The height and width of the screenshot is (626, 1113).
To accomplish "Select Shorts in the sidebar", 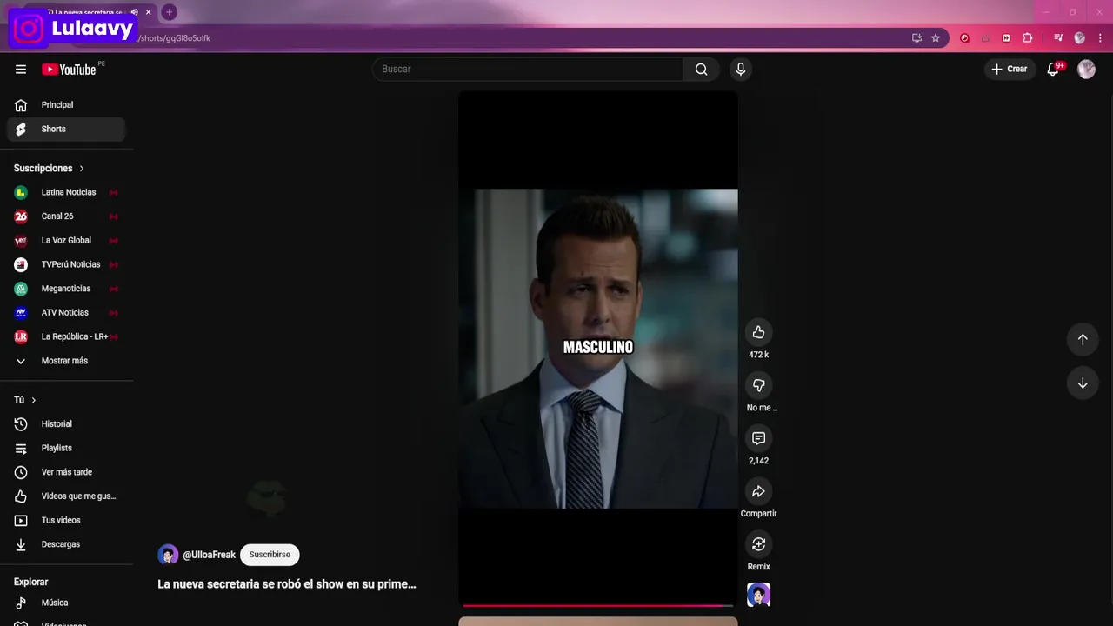I will pyautogui.click(x=66, y=130).
